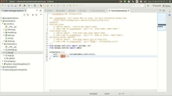This screenshot has height=96, width=172.
Task: Click the Debug bug icon
Action: coord(29,5)
